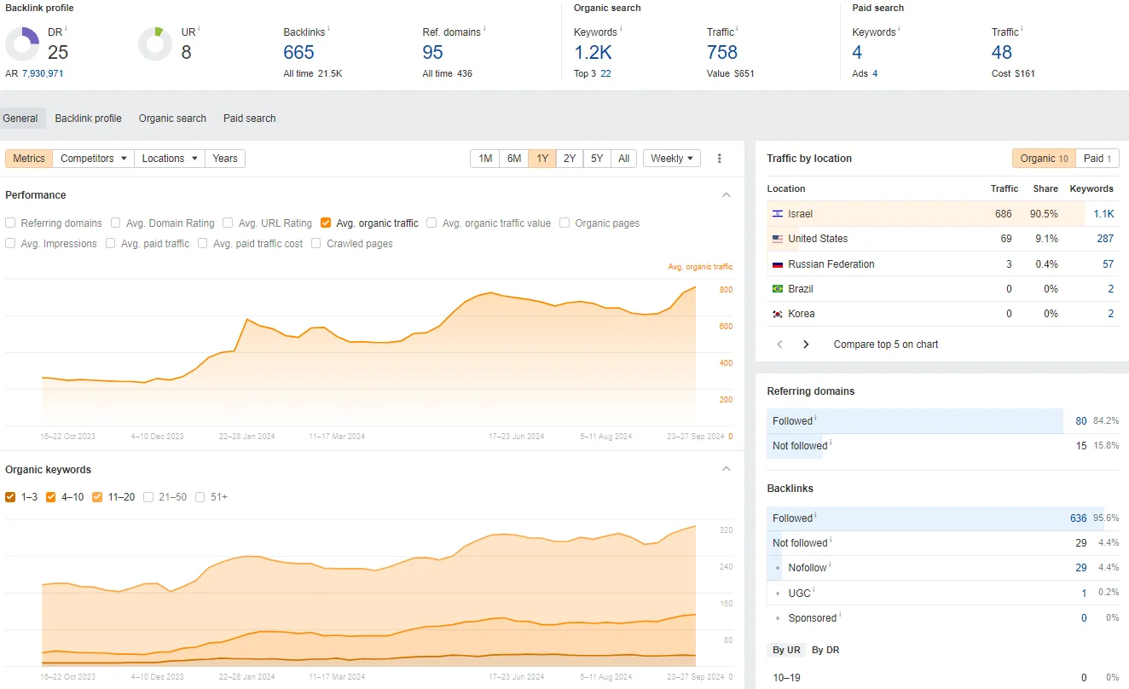Open the Competitors dropdown

94,159
